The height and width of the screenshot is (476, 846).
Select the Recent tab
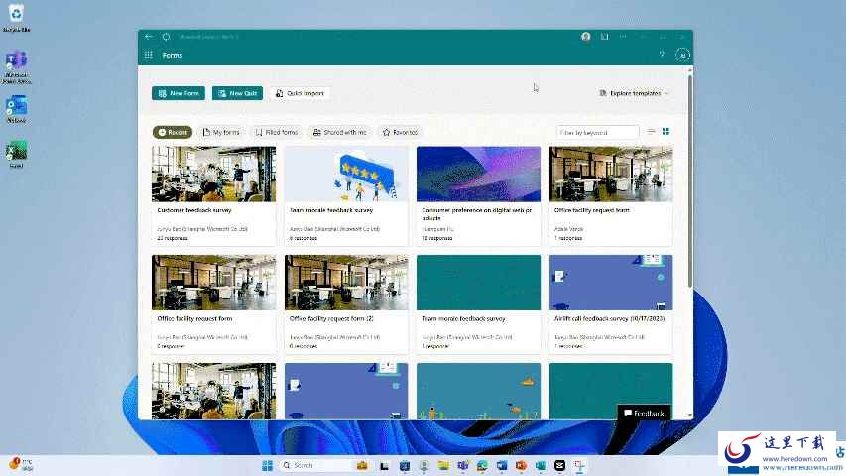[173, 132]
